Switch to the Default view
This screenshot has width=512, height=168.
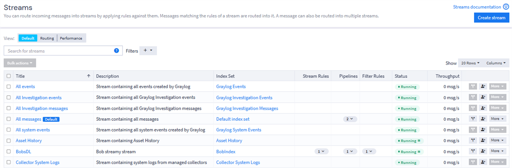tap(28, 38)
